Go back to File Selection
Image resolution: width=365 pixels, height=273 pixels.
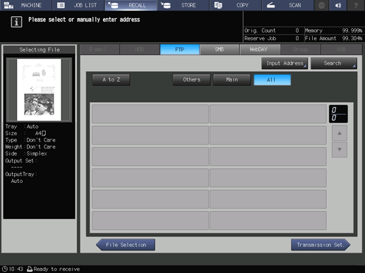[x=126, y=245]
